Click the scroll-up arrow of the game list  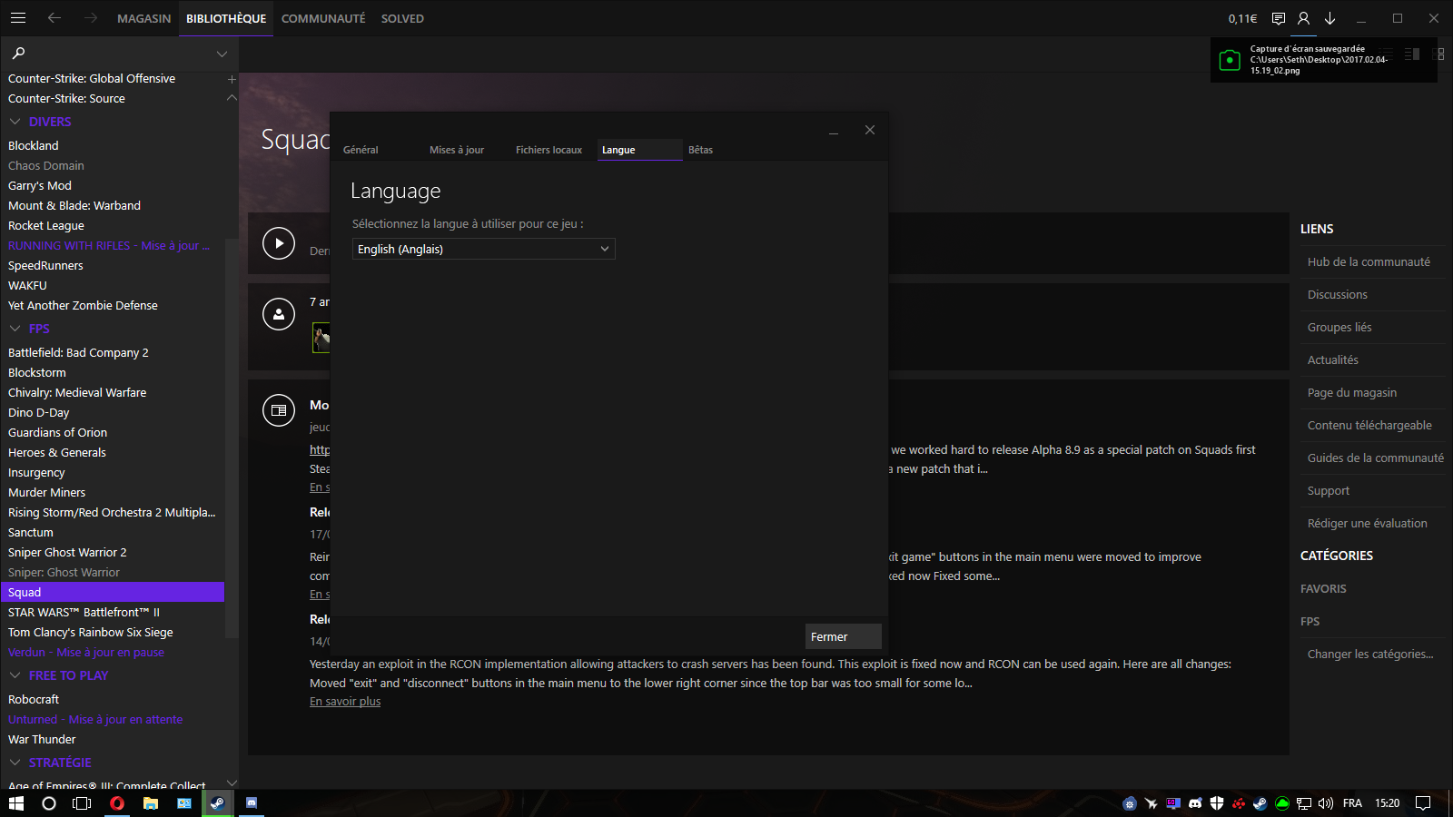tap(232, 98)
